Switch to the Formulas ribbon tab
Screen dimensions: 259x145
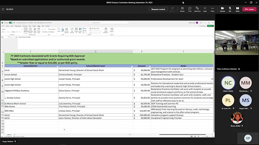pyautogui.click(x=25, y=26)
